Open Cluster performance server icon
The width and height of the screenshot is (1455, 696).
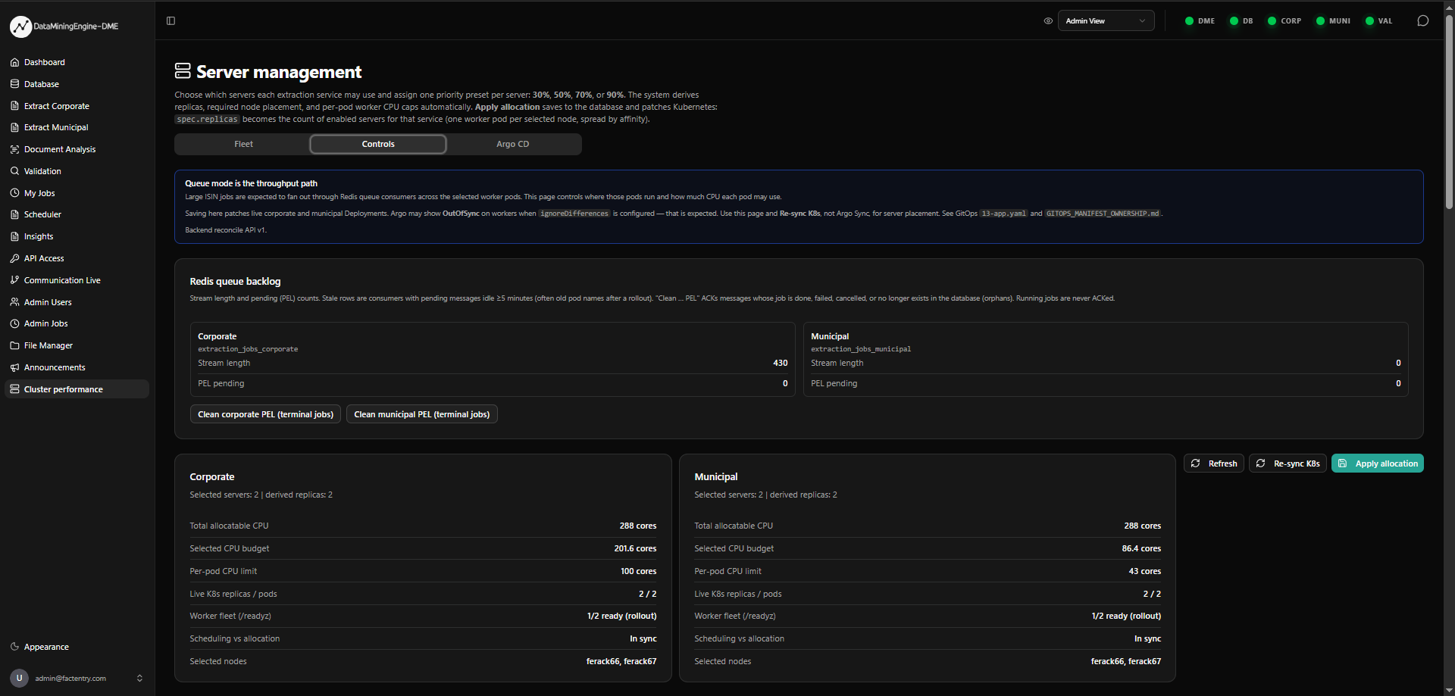tap(14, 389)
